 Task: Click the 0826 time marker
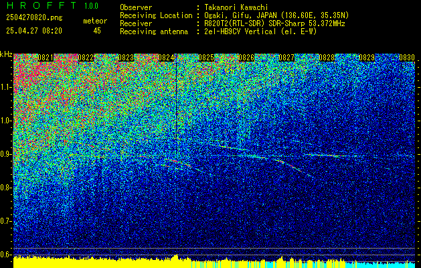click(246, 58)
